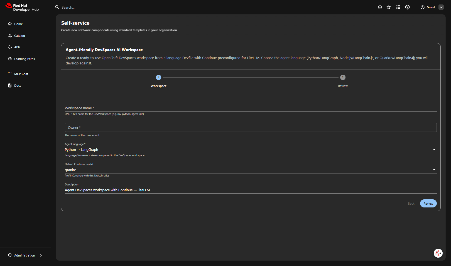Click the Agent language dropdown arrow

pos(434,150)
